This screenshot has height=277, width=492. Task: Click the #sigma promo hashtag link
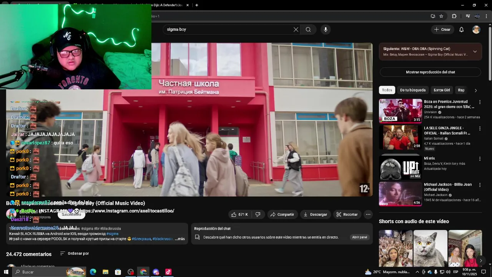112,234
